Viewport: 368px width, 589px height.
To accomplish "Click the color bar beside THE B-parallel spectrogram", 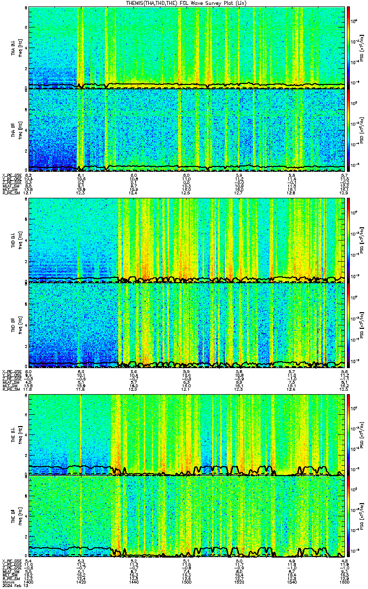I will point(348,516).
